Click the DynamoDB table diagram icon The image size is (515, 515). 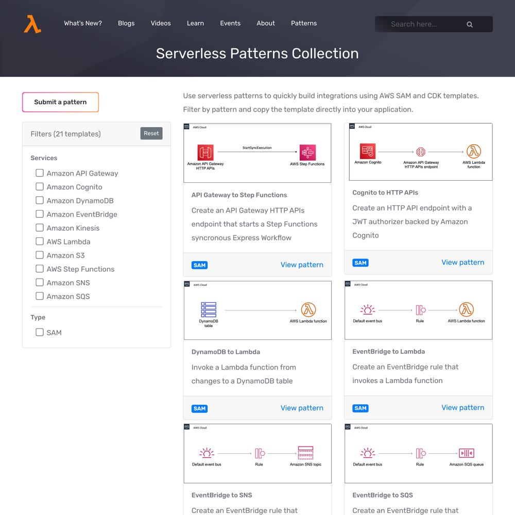(209, 310)
